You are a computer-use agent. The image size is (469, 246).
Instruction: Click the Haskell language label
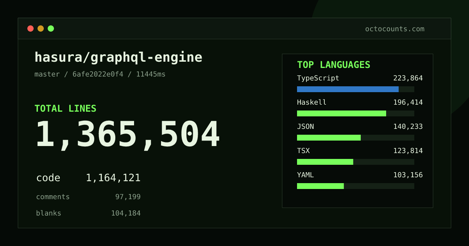tap(312, 102)
